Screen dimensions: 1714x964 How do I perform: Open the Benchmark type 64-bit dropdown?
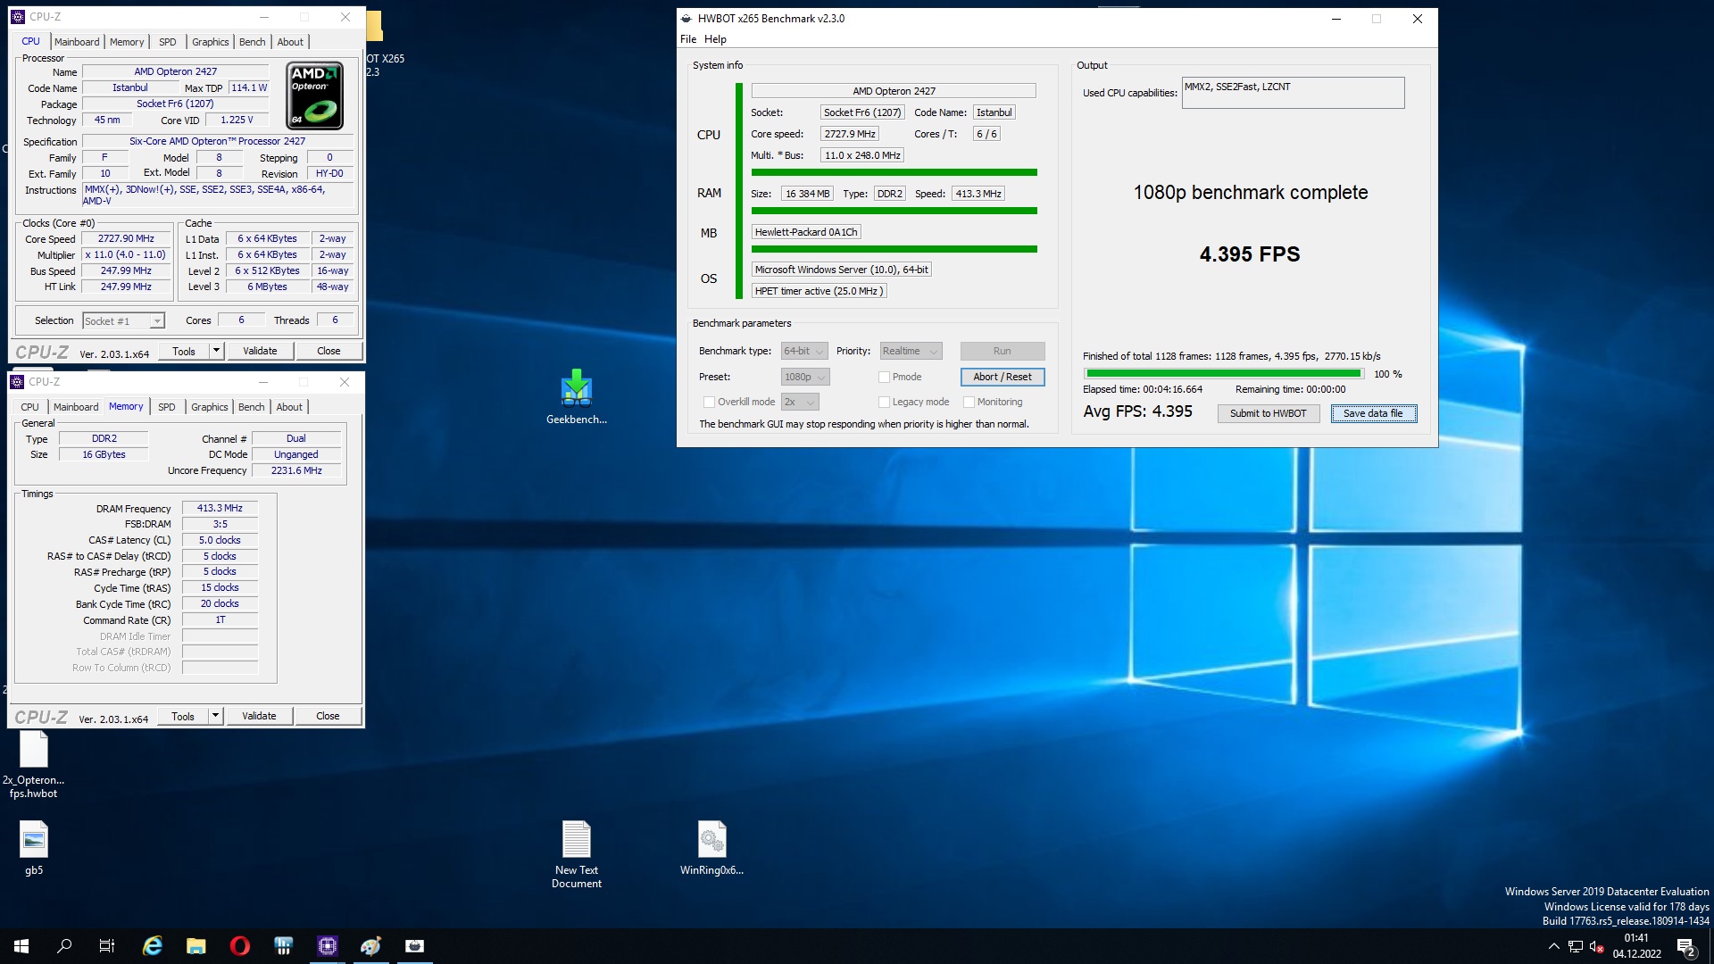(x=804, y=352)
